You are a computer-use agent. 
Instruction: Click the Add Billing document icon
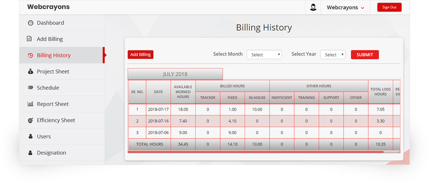pos(29,39)
